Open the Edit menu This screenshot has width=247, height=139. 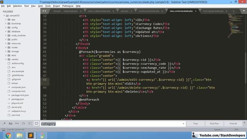[9, 6]
